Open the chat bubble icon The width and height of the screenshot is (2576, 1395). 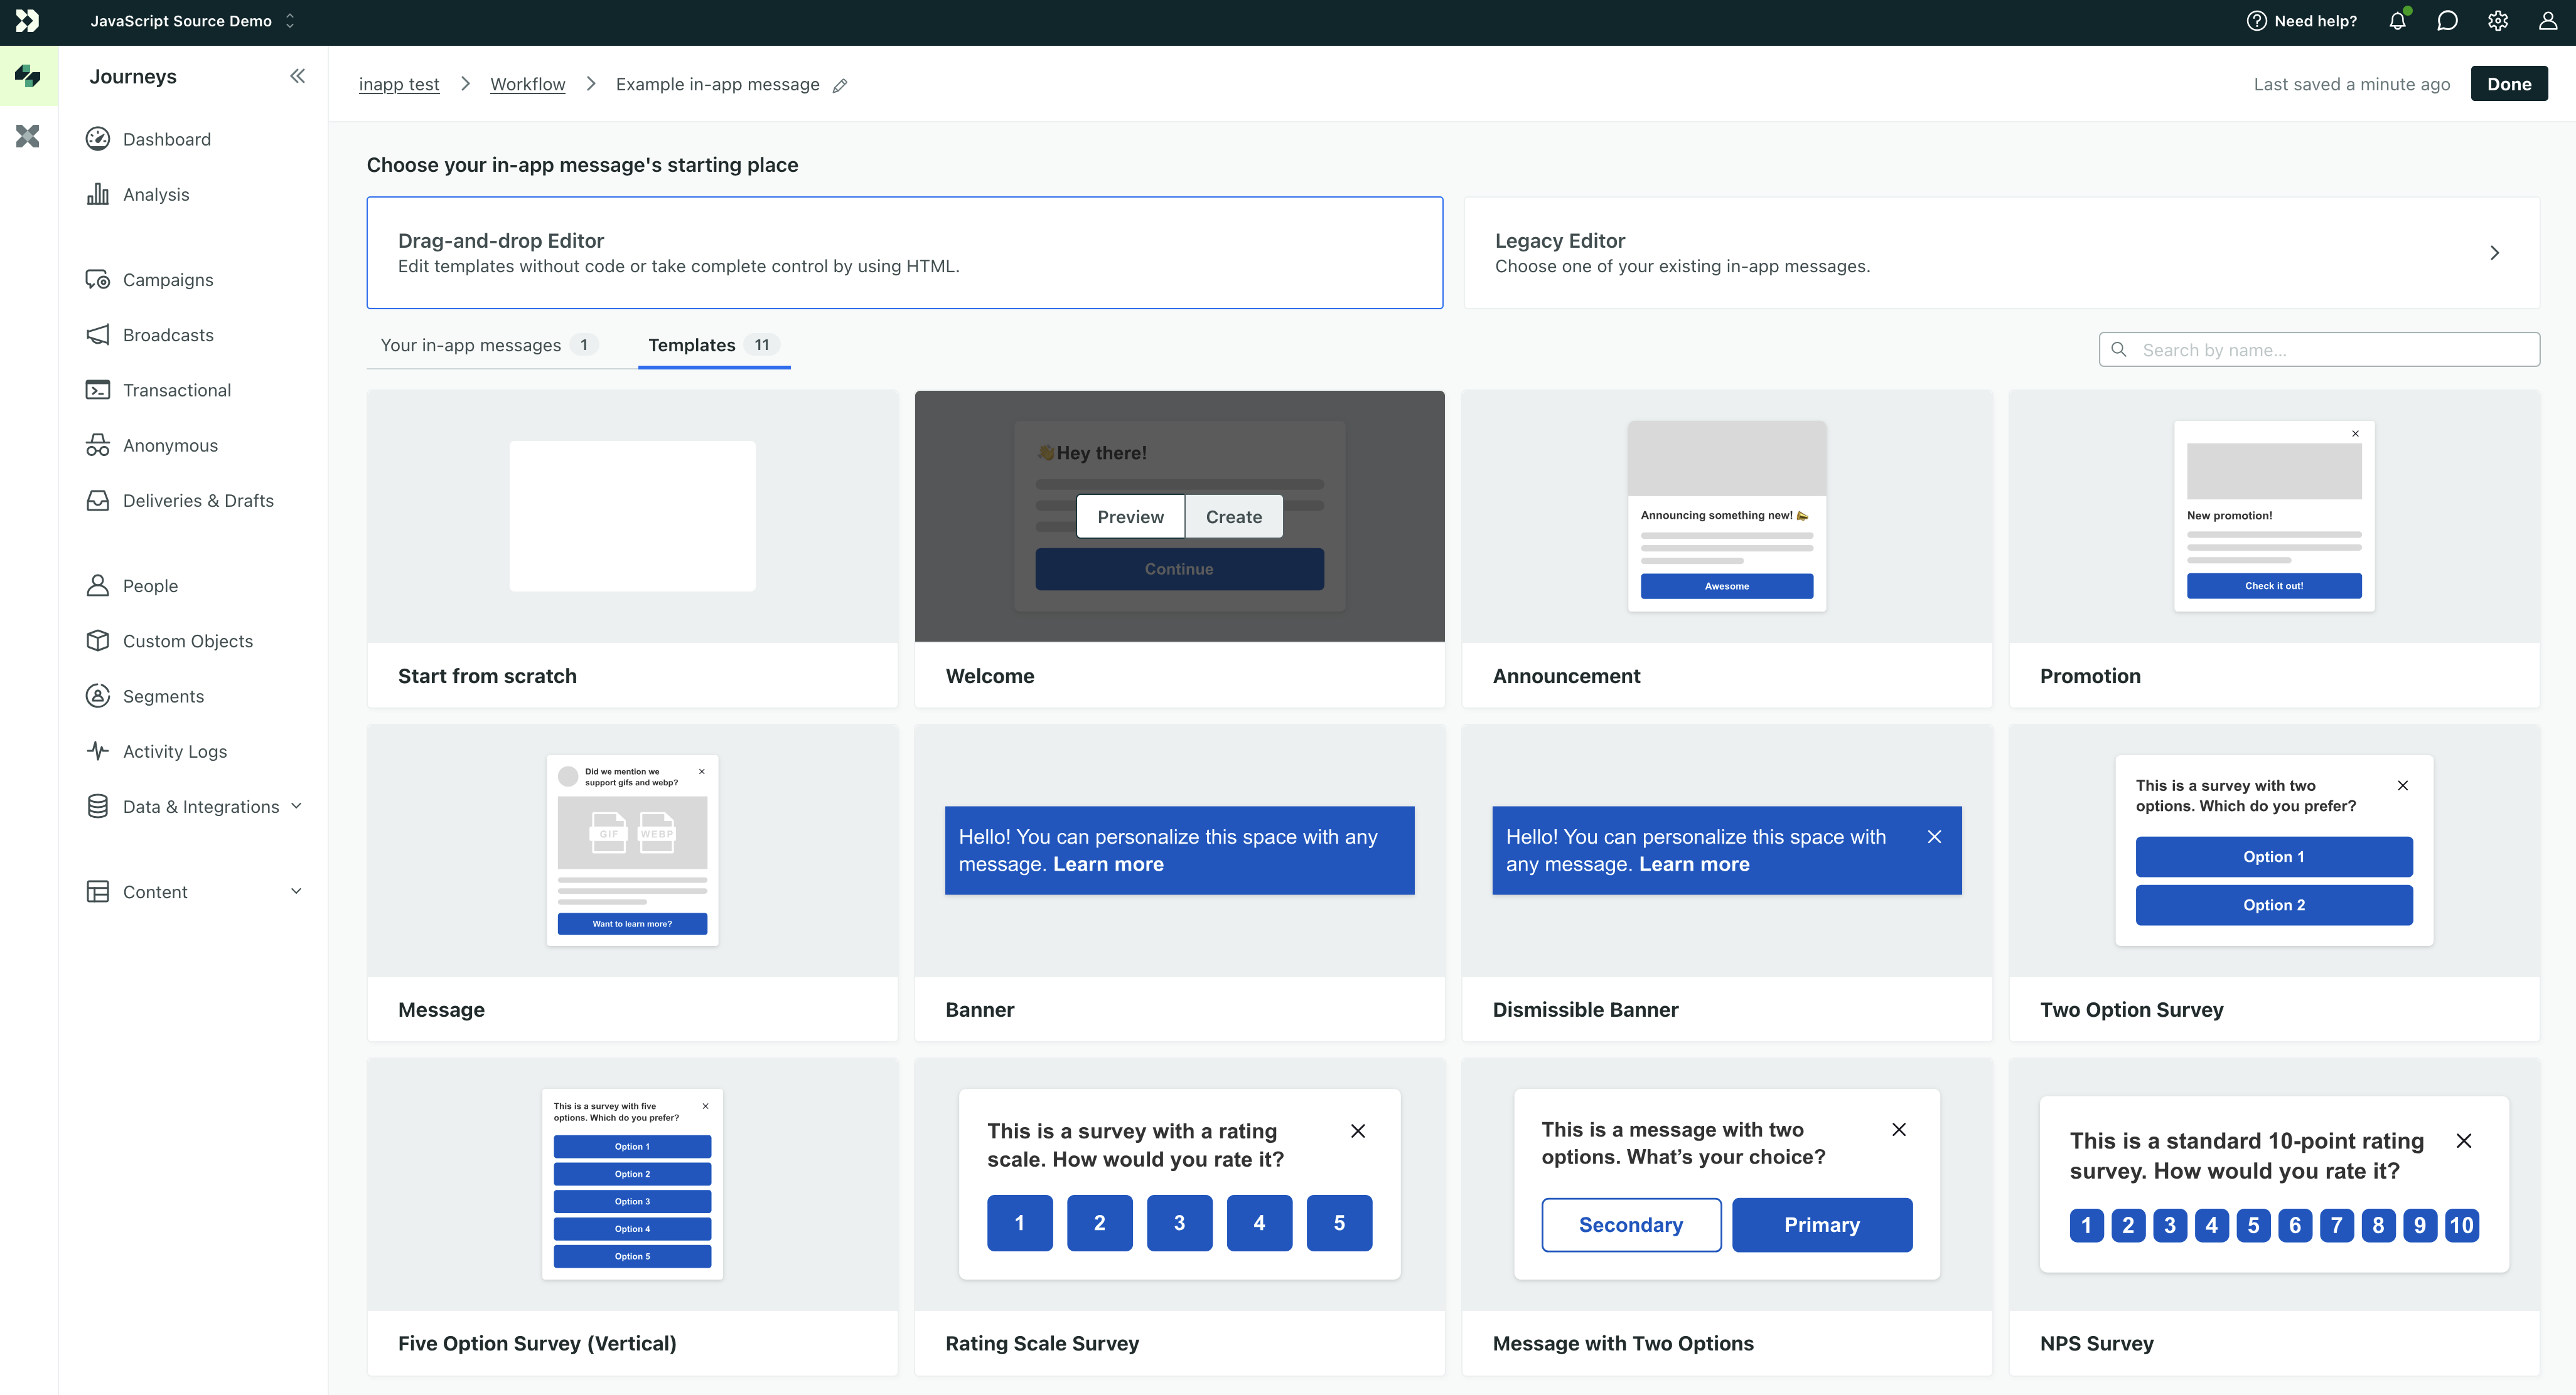(x=2447, y=21)
